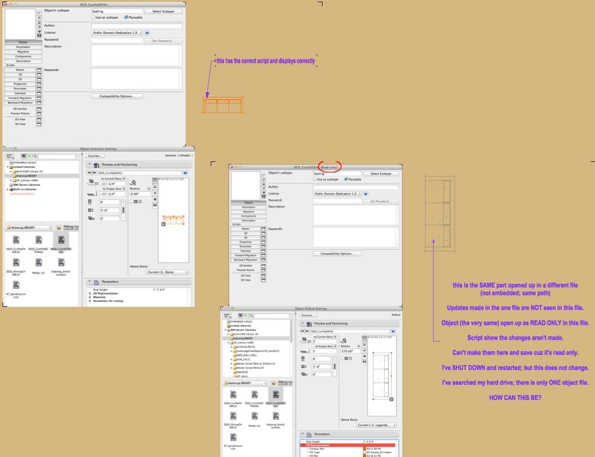
Task: Click previous object arrows in Object Selection Settings
Action: coord(89,173)
